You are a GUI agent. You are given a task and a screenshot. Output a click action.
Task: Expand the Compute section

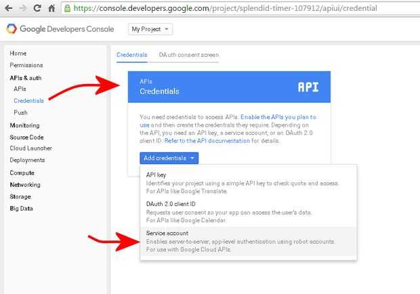22,173
